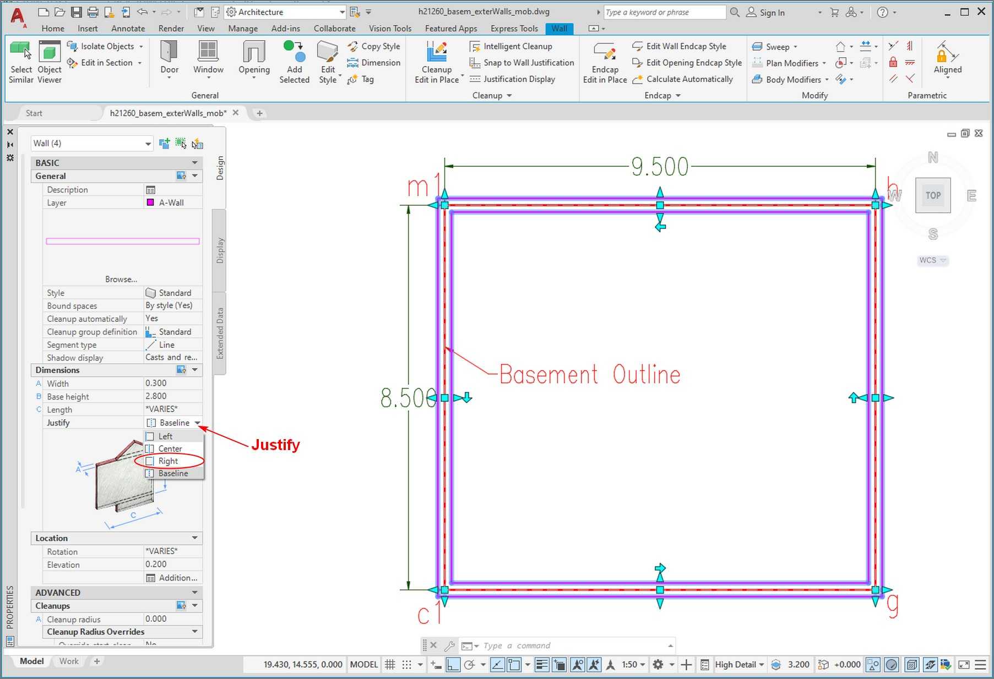This screenshot has height=679, width=994.
Task: Click the command line input field
Action: click(574, 645)
